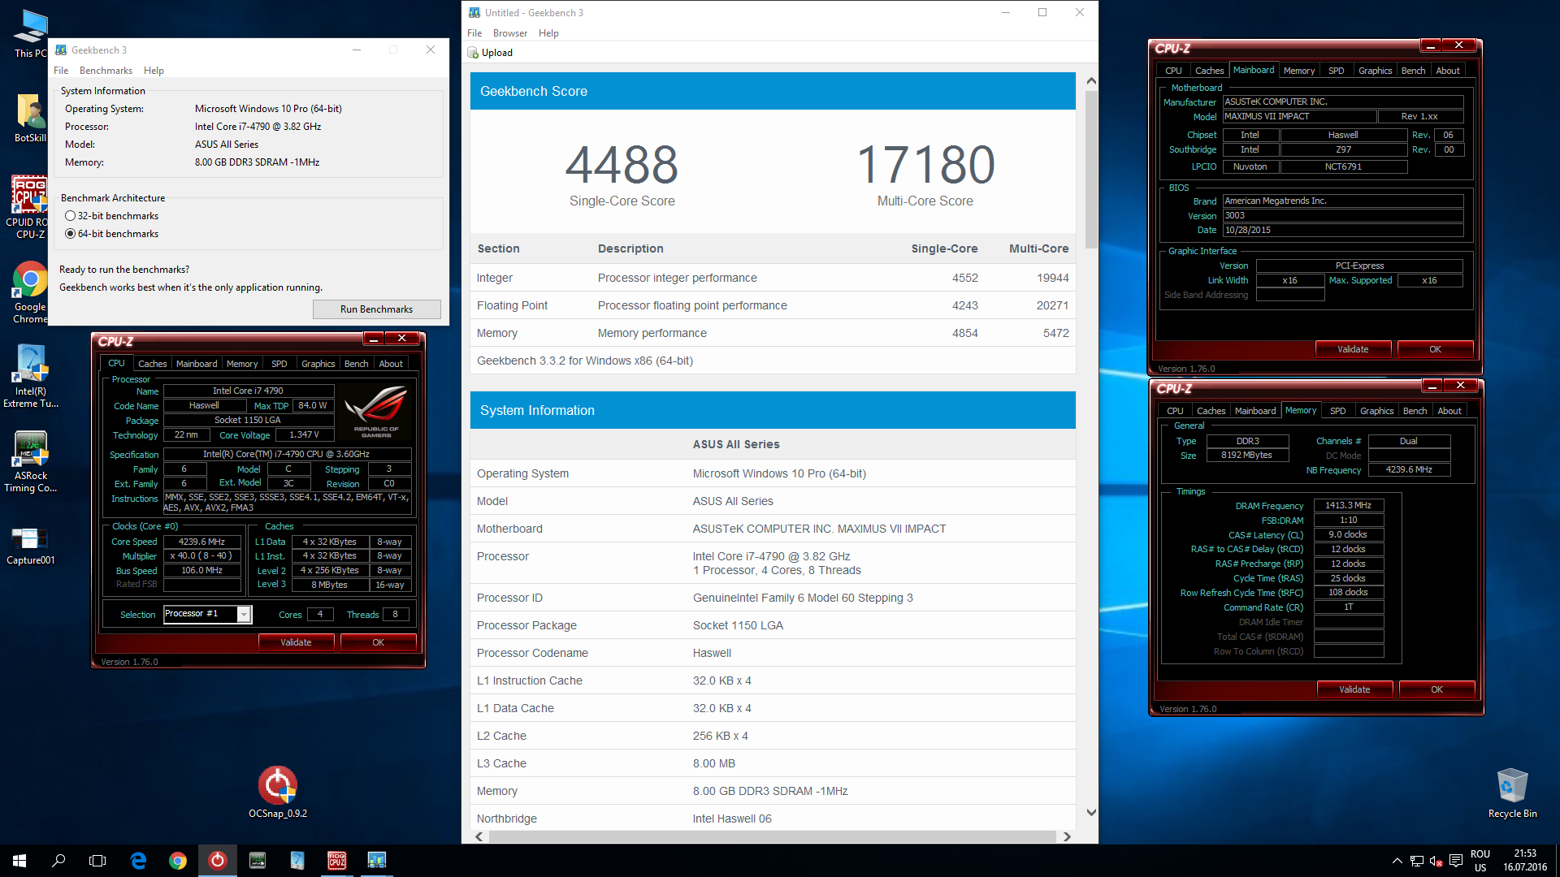Viewport: 1560px width, 877px height.
Task: Switch to Graphics tab in CPU-Z Memory window
Action: [1376, 411]
